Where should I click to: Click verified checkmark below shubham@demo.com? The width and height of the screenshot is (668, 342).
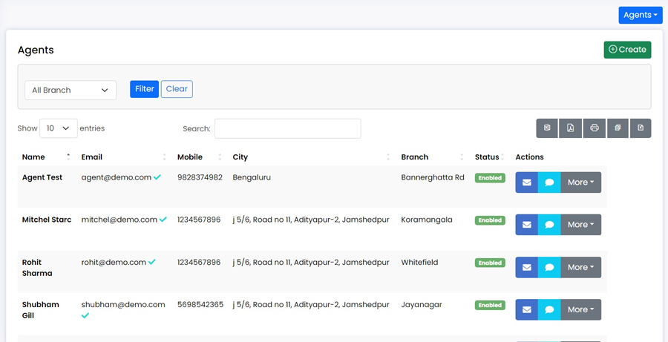85,315
